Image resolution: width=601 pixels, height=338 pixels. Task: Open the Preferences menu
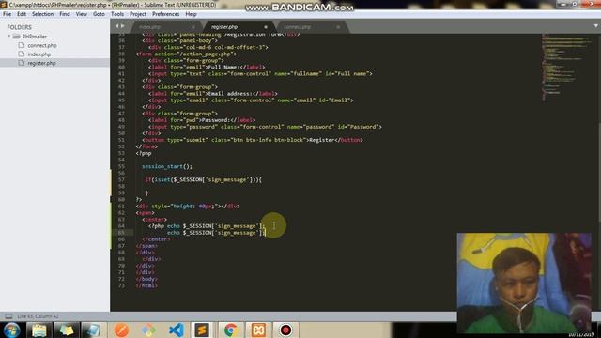(165, 14)
